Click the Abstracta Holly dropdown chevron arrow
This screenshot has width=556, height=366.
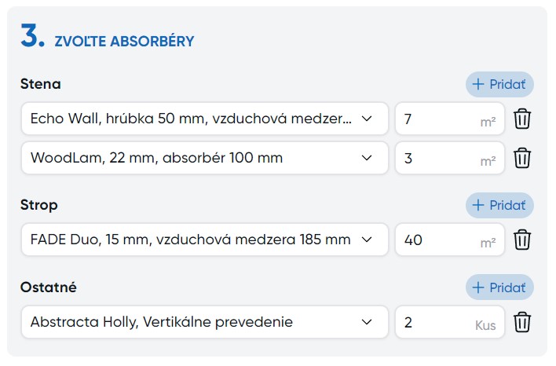tap(366, 321)
